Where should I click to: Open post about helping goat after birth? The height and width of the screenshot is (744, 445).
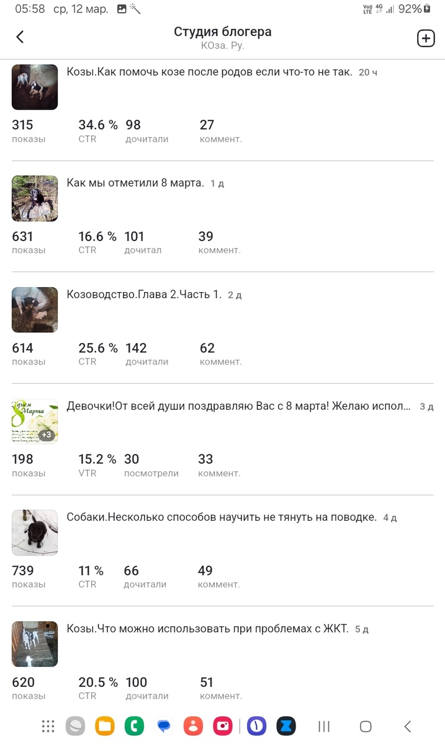209,72
